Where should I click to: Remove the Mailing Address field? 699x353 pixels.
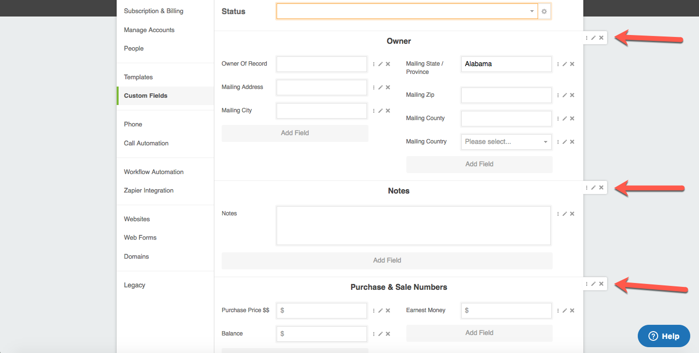tap(388, 88)
